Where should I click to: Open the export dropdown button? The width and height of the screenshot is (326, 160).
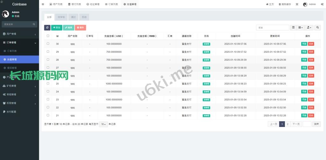(x=309, y=28)
